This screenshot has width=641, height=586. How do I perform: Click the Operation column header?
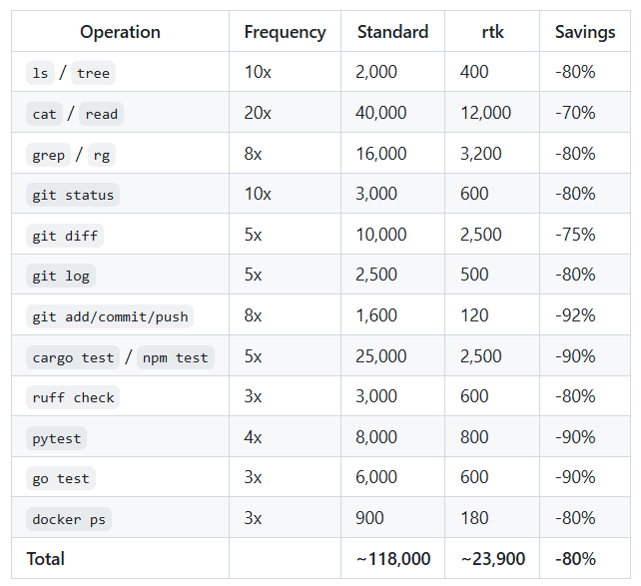pos(120,32)
